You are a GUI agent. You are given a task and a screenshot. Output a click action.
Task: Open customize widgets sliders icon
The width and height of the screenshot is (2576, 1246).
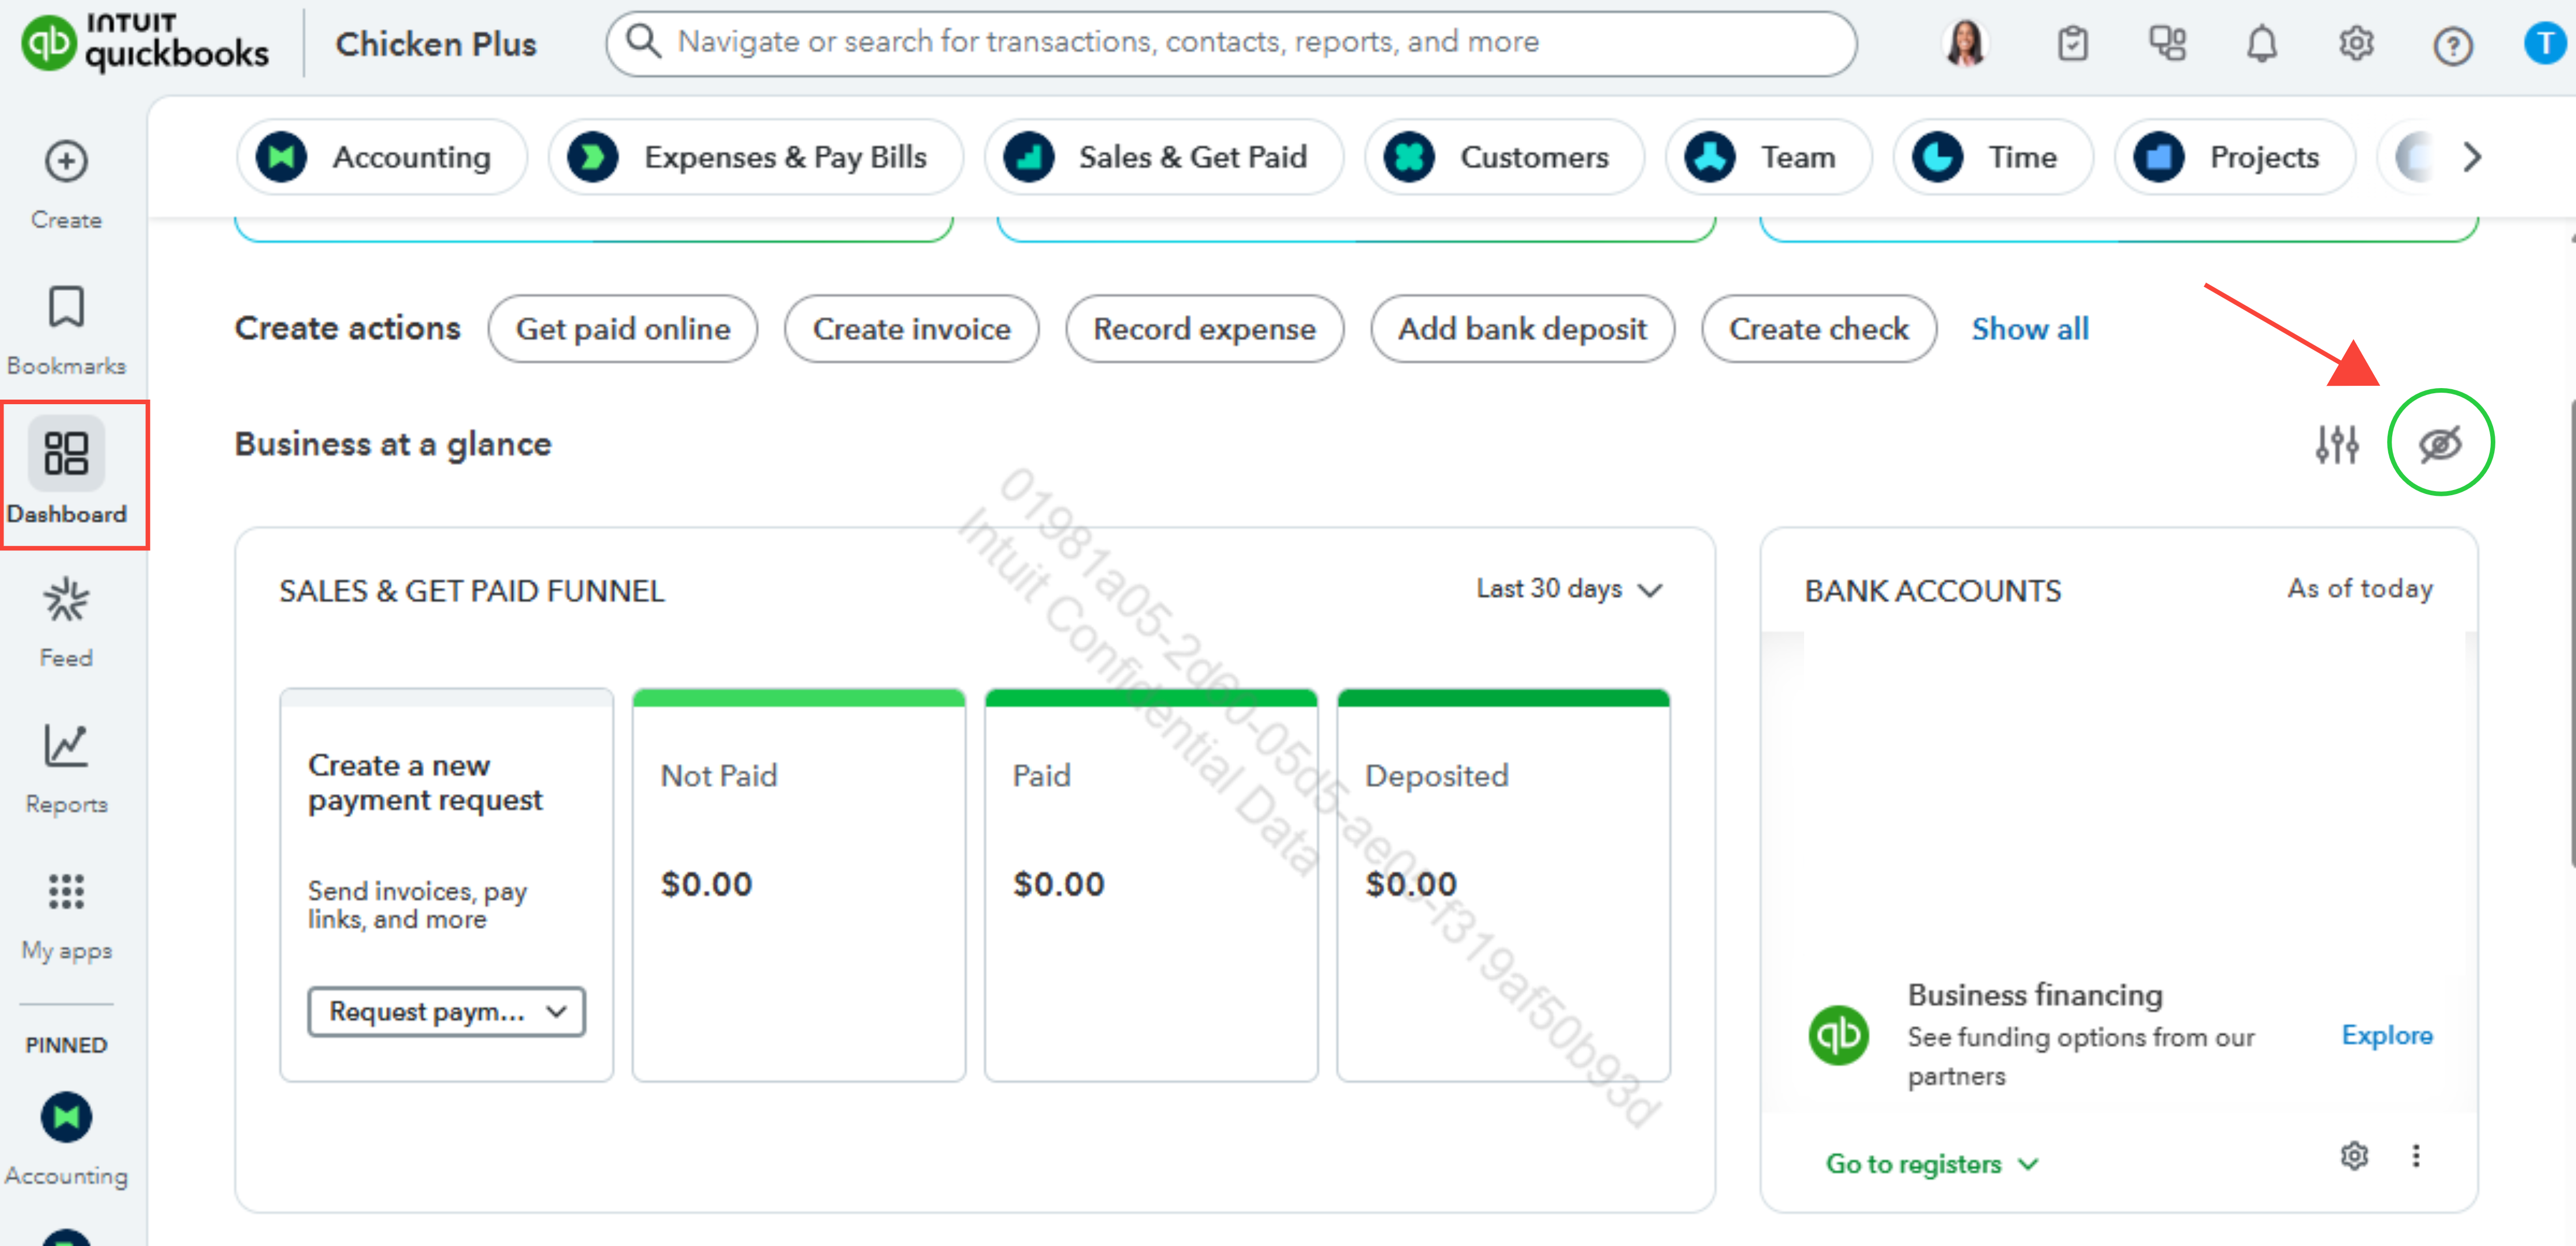point(2337,444)
